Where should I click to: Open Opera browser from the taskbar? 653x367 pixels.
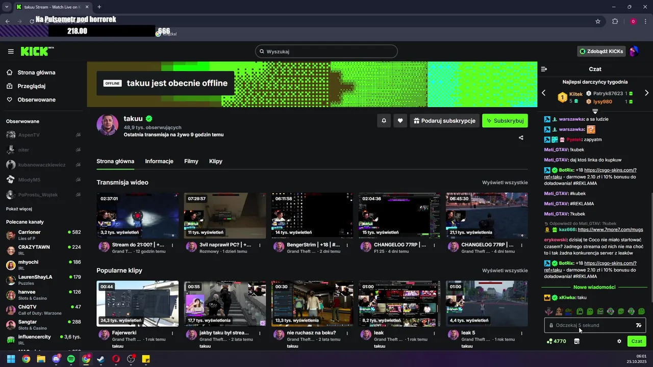[x=116, y=359]
